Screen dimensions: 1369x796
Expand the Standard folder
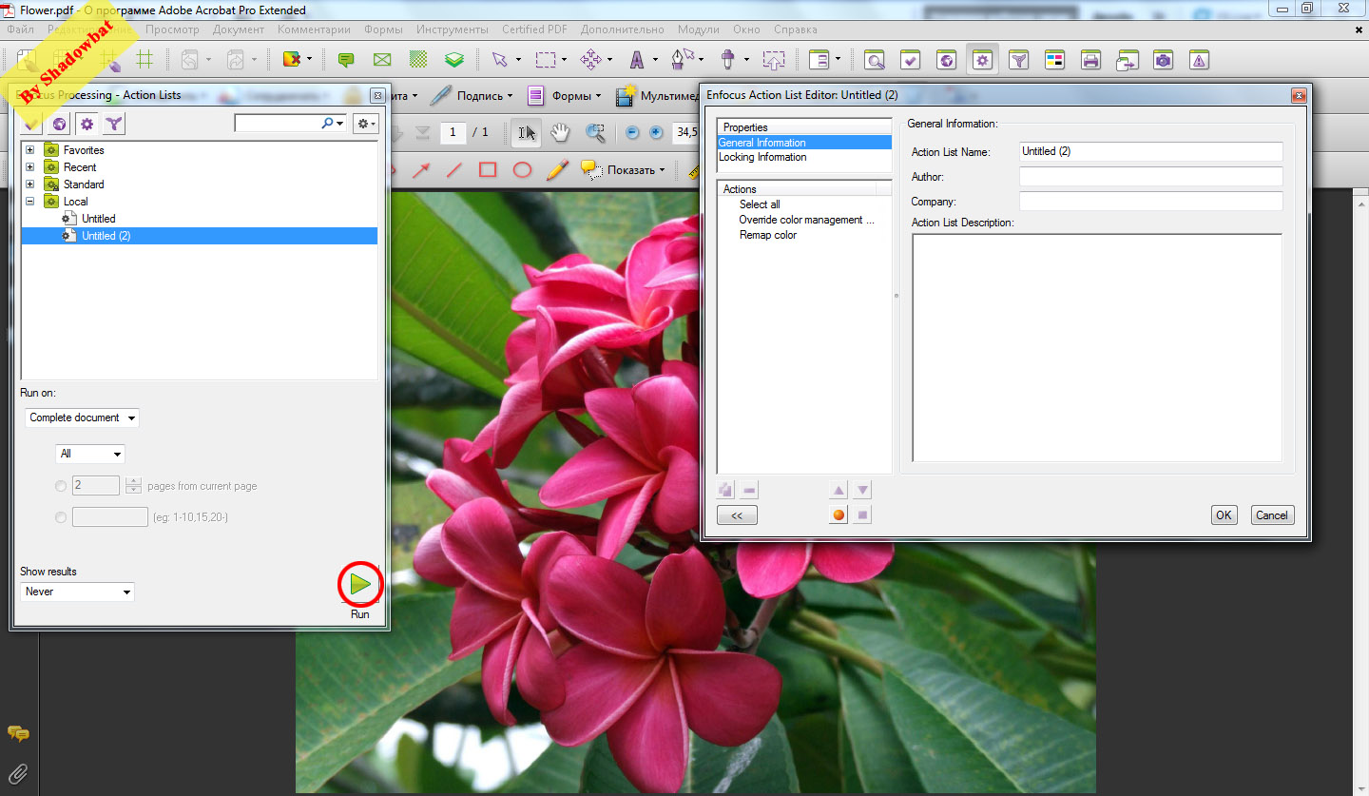tap(30, 184)
